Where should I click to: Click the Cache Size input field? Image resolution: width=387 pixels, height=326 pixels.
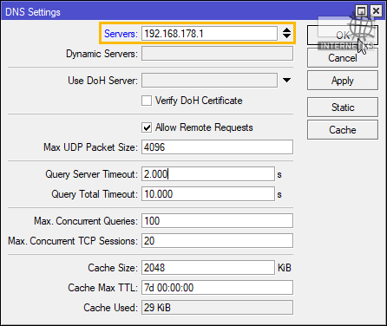click(208, 268)
